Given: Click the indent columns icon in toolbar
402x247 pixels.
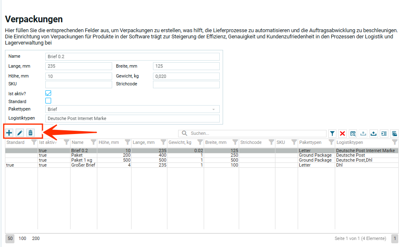Looking at the screenshot, I should [384, 134].
